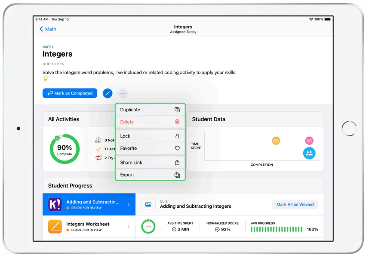
Task: Choose Duplicate from the menu
Action: click(150, 110)
